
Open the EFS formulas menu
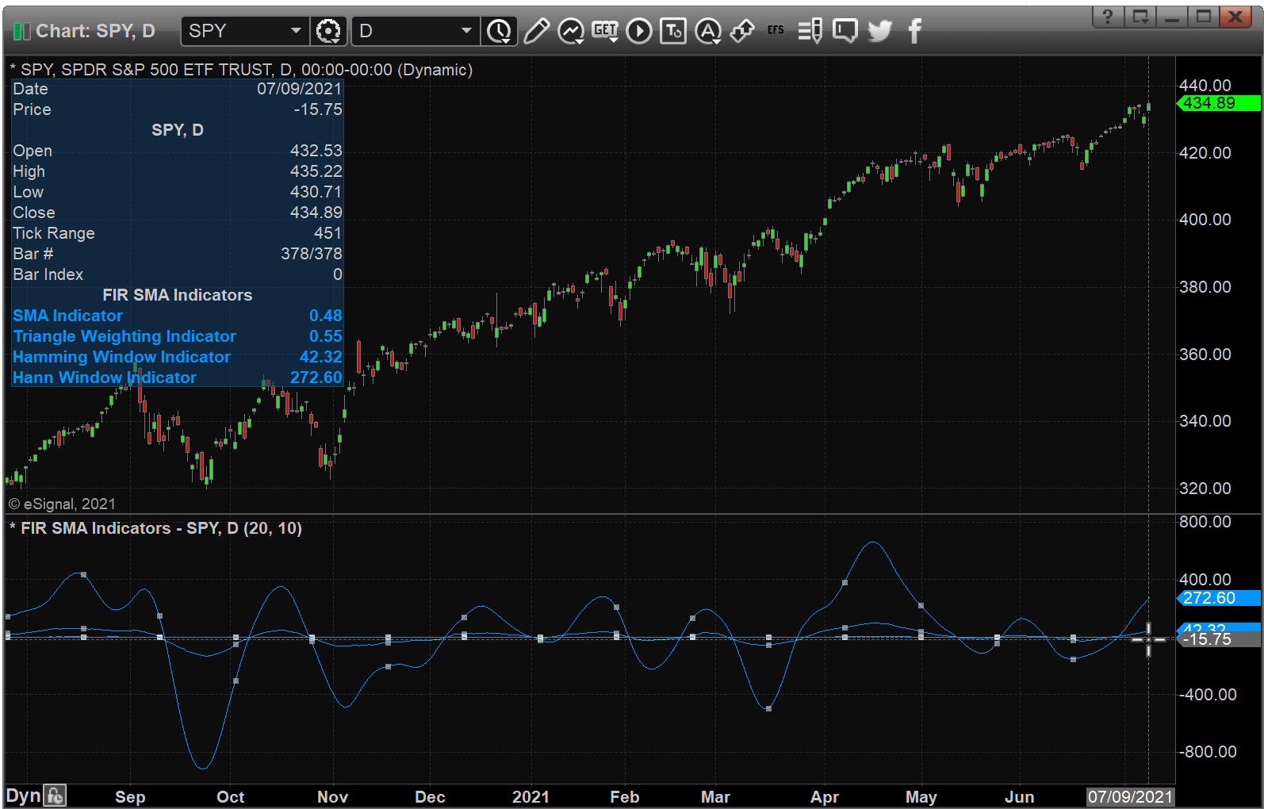pyautogui.click(x=776, y=30)
